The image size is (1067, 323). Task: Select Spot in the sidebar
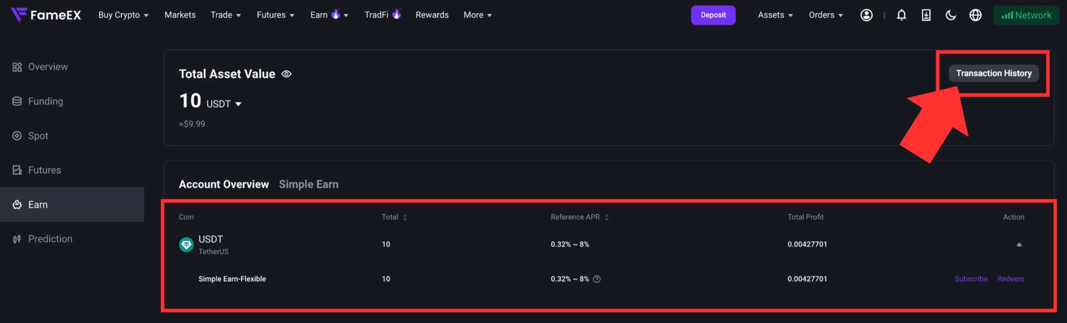(x=72, y=136)
